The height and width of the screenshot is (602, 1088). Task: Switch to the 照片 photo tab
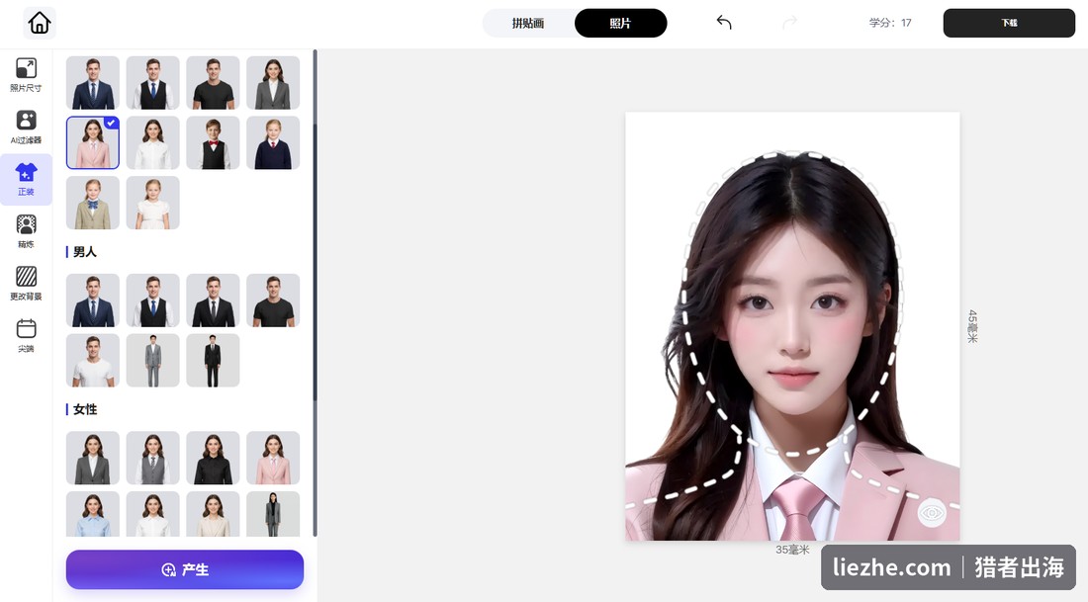pyautogui.click(x=620, y=23)
